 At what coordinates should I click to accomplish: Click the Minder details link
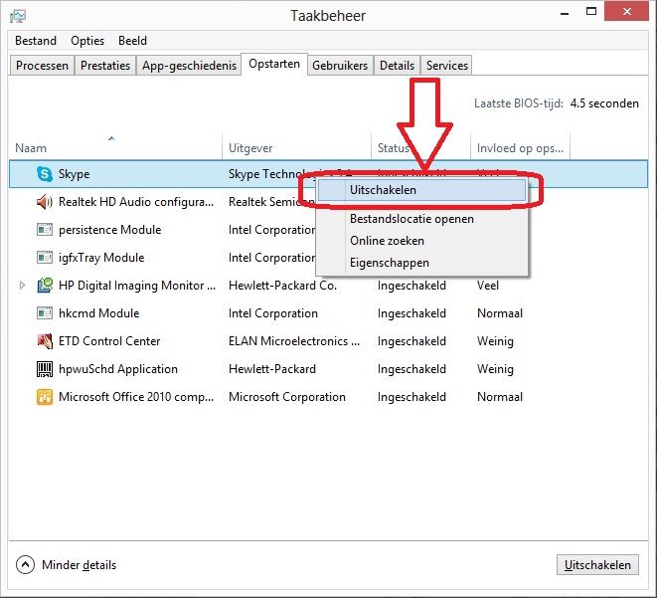(x=79, y=565)
